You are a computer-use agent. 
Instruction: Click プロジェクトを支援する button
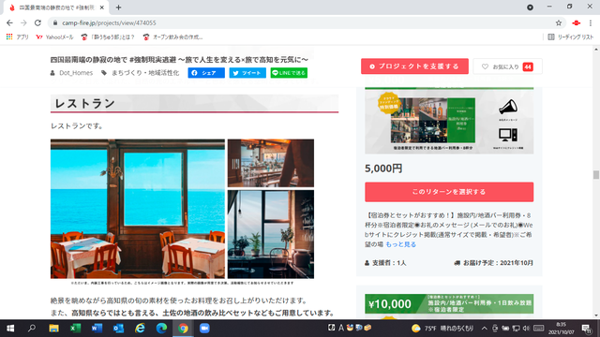414,66
